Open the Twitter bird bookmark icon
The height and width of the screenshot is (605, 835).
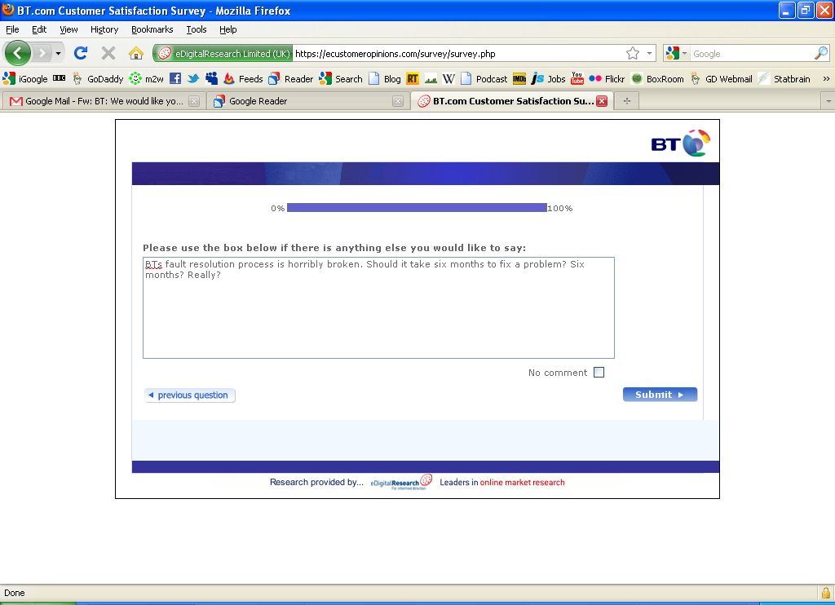pyautogui.click(x=193, y=79)
